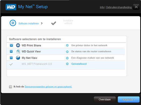
Task: Click 'Een diagnose maken van uw netwerk' description
Action: [x=93, y=58]
